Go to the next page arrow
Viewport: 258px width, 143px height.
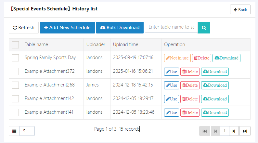[234, 131]
